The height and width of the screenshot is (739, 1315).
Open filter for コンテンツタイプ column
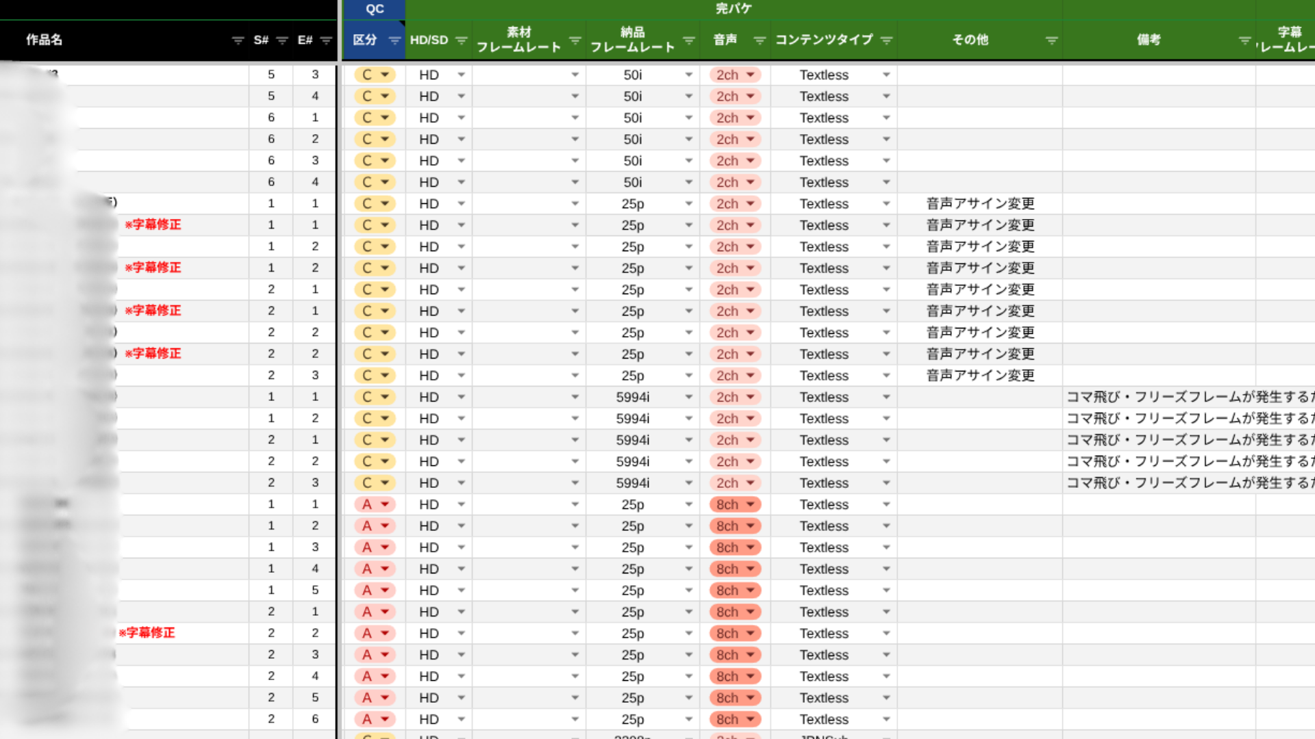click(886, 40)
